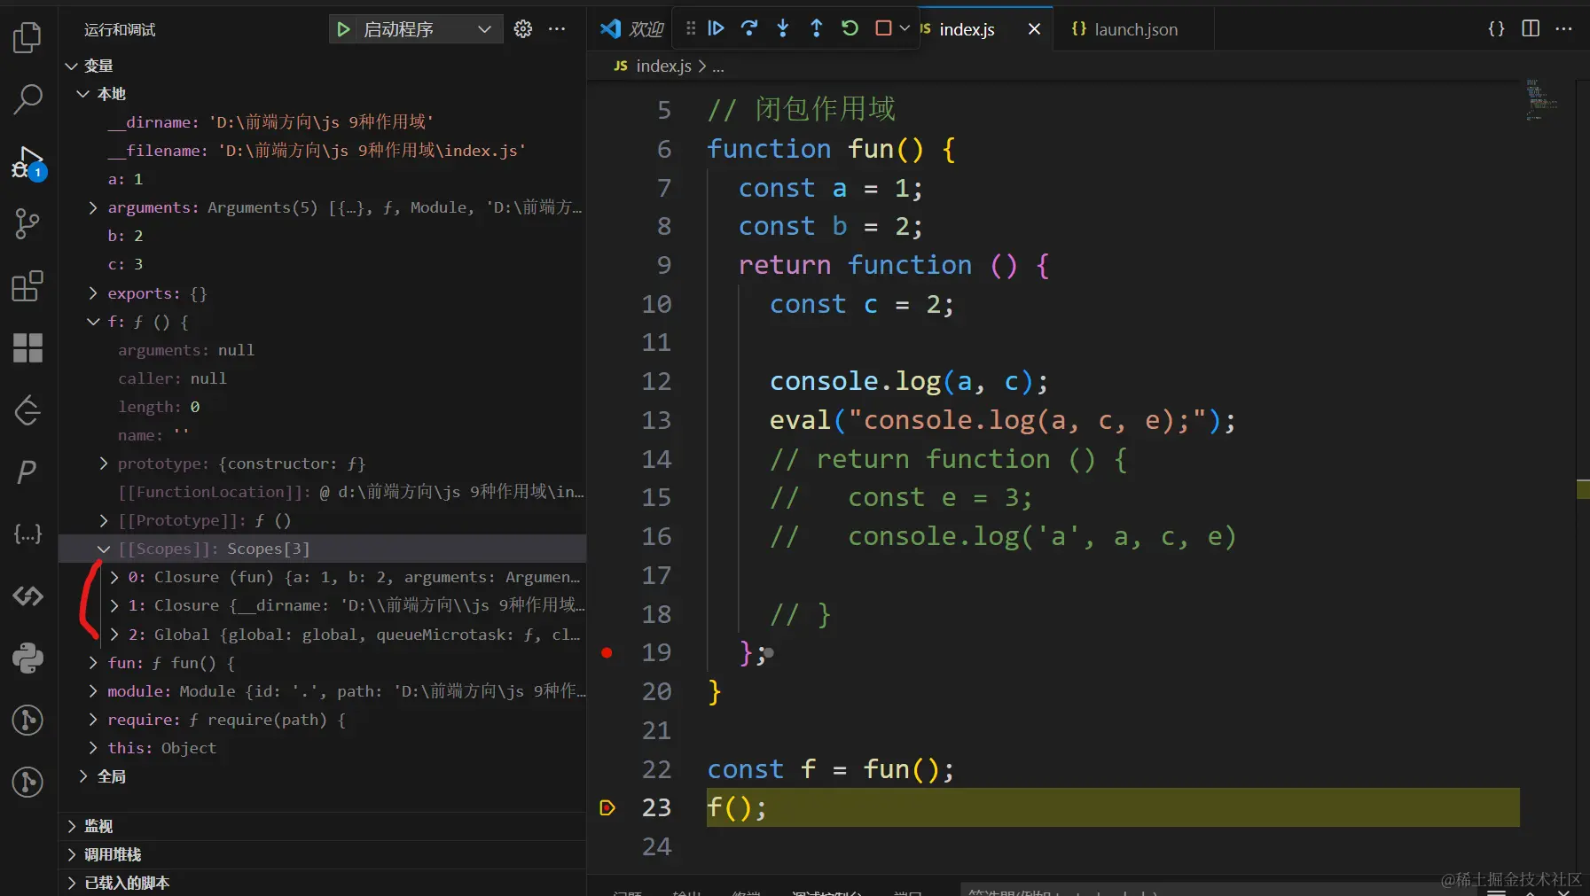This screenshot has width=1590, height=896.
Task: Open launch.json via the gear icon
Action: 523,29
